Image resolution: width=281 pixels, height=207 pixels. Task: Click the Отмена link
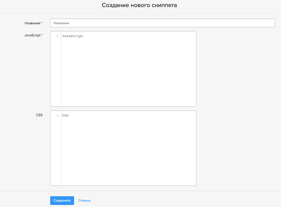coord(84,201)
